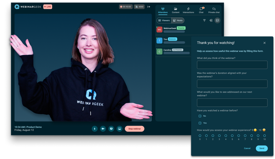Click the invite arrow icon beside filter
The image size is (275, 159).
tap(211, 20)
